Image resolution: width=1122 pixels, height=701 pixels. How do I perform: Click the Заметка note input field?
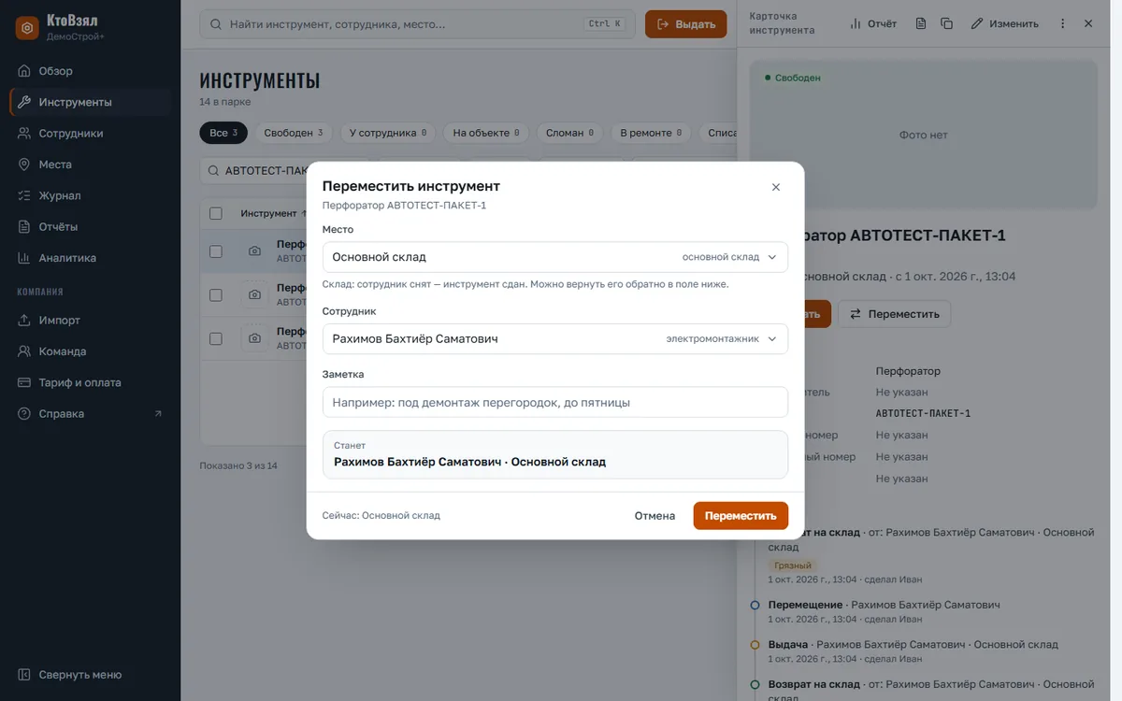pyautogui.click(x=555, y=403)
